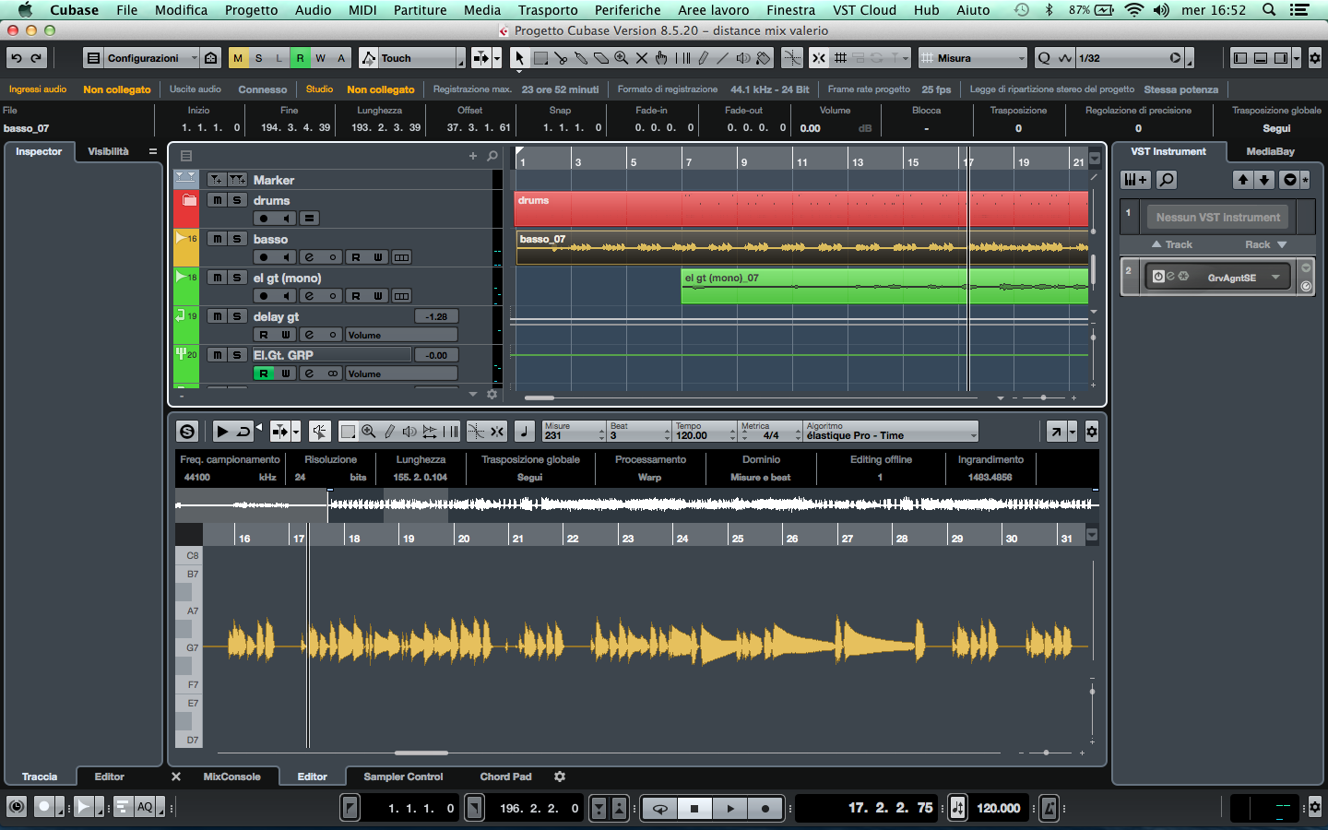Open the MixConsole tab in lower zone
The height and width of the screenshot is (830, 1328).
[231, 777]
